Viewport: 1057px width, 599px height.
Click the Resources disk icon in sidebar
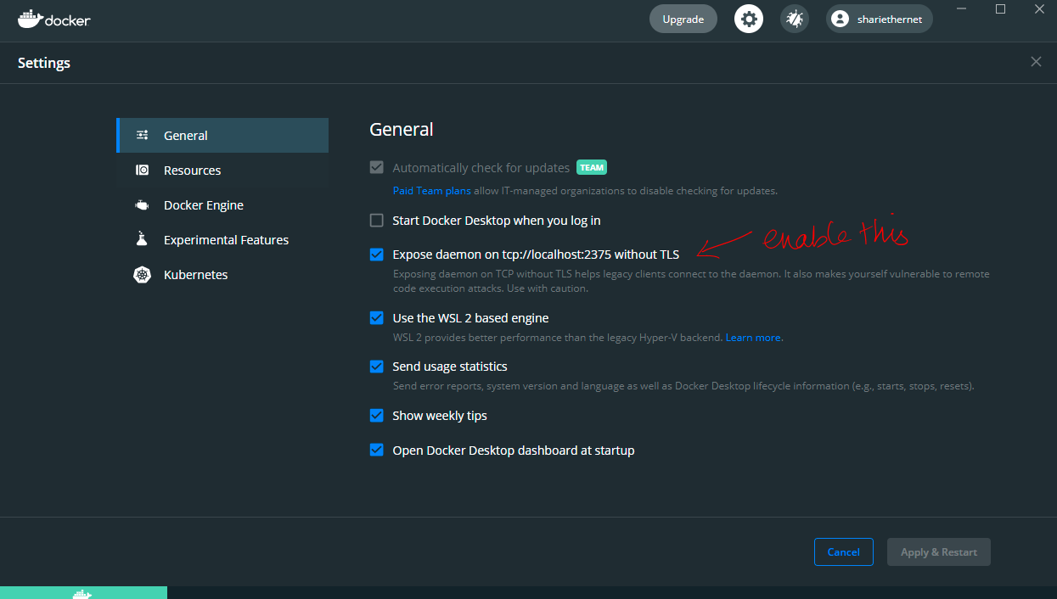[143, 170]
